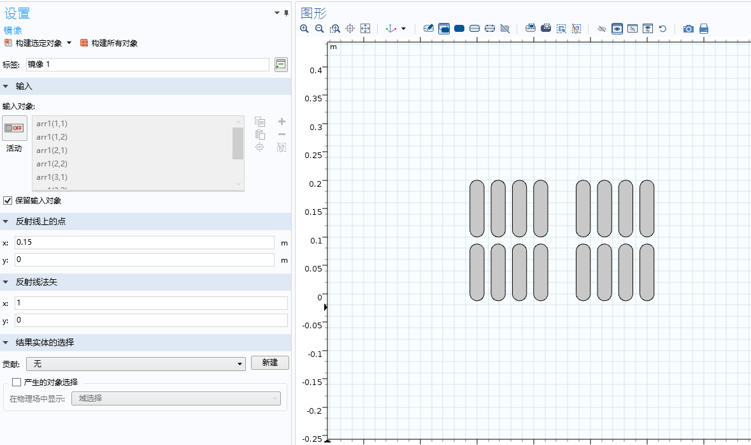The height and width of the screenshot is (445, 751).
Task: Click the paste selection icon beside the list
Action: 260,135
